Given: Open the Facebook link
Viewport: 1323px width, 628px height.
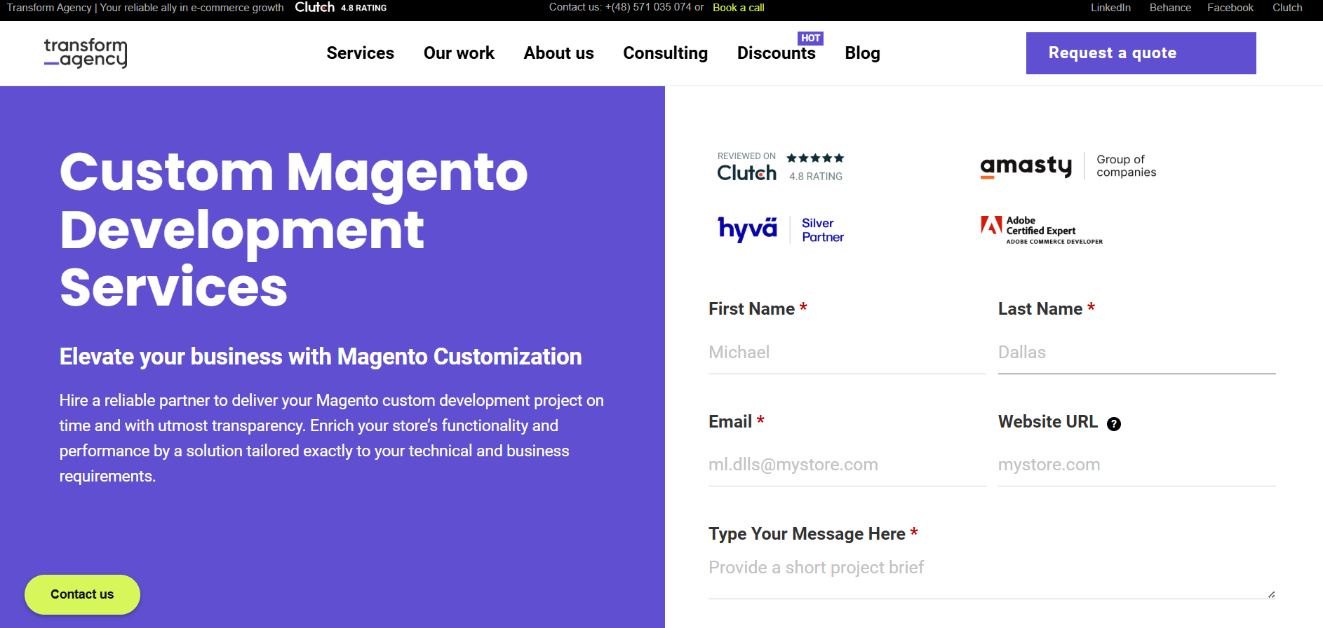Looking at the screenshot, I should tap(1230, 8).
